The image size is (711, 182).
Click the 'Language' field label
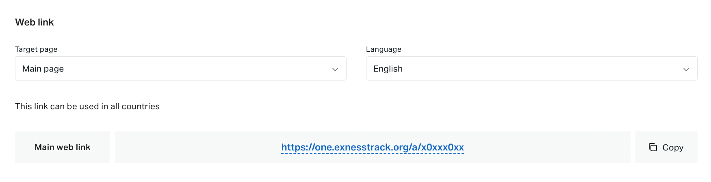pyautogui.click(x=384, y=49)
